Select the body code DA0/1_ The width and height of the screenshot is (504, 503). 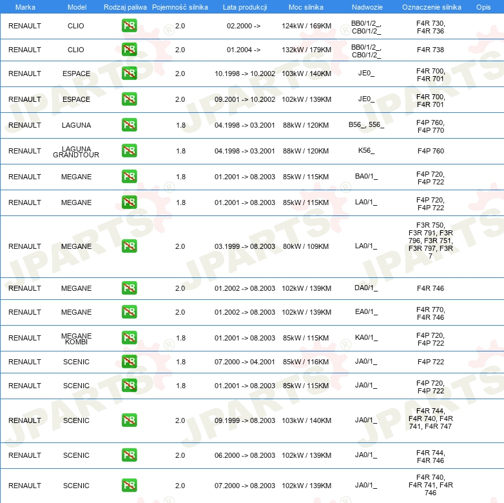(366, 288)
